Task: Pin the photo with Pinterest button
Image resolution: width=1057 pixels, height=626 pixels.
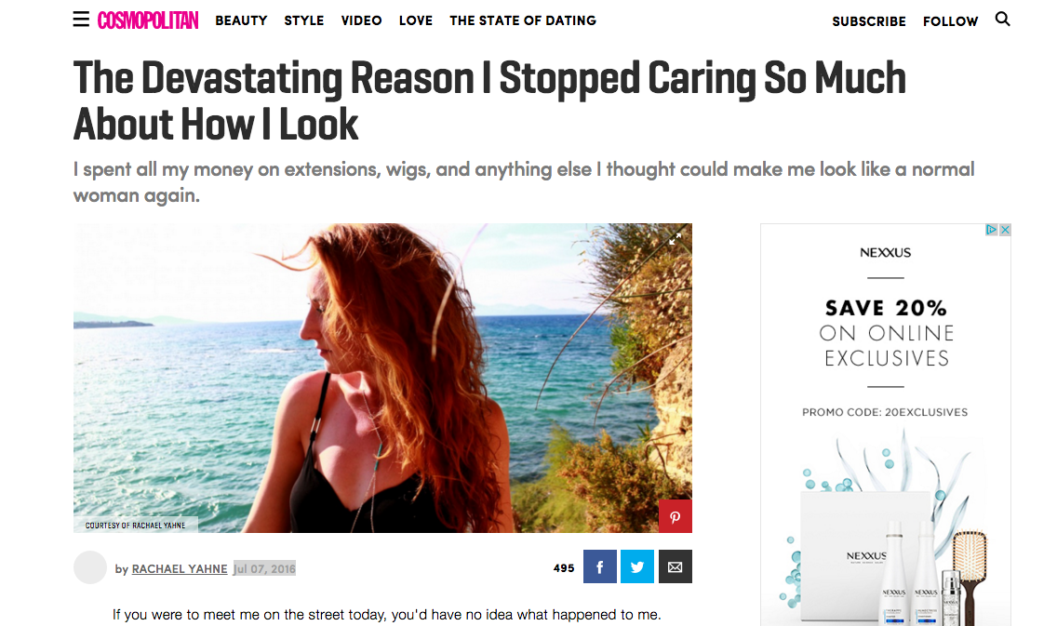Action: click(675, 516)
